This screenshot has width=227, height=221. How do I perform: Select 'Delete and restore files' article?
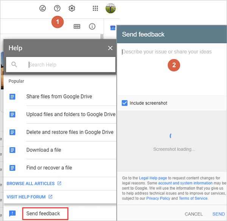pyautogui.click(x=70, y=132)
